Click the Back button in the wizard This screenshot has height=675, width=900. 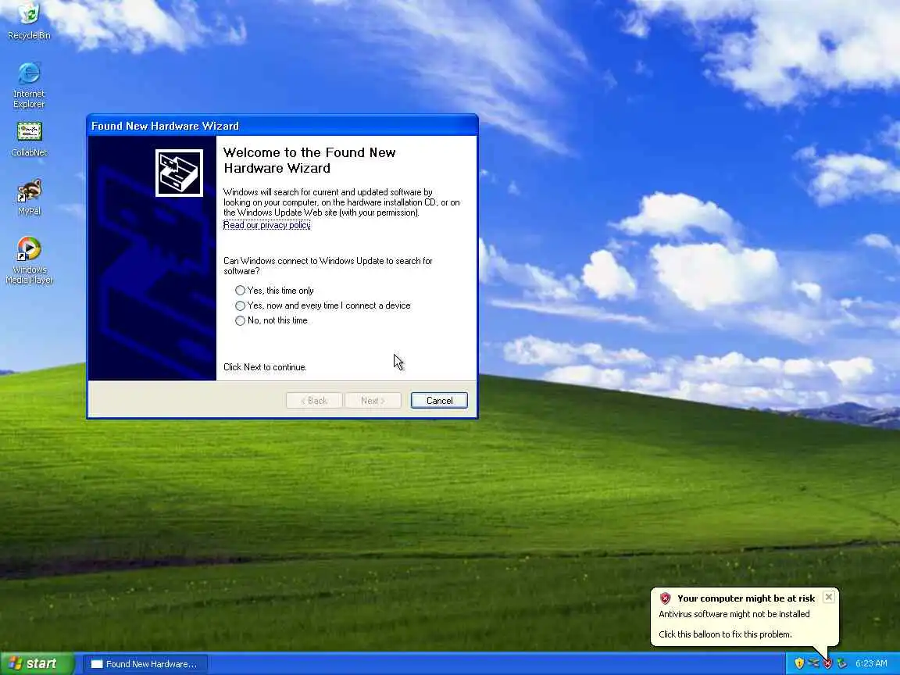(314, 401)
